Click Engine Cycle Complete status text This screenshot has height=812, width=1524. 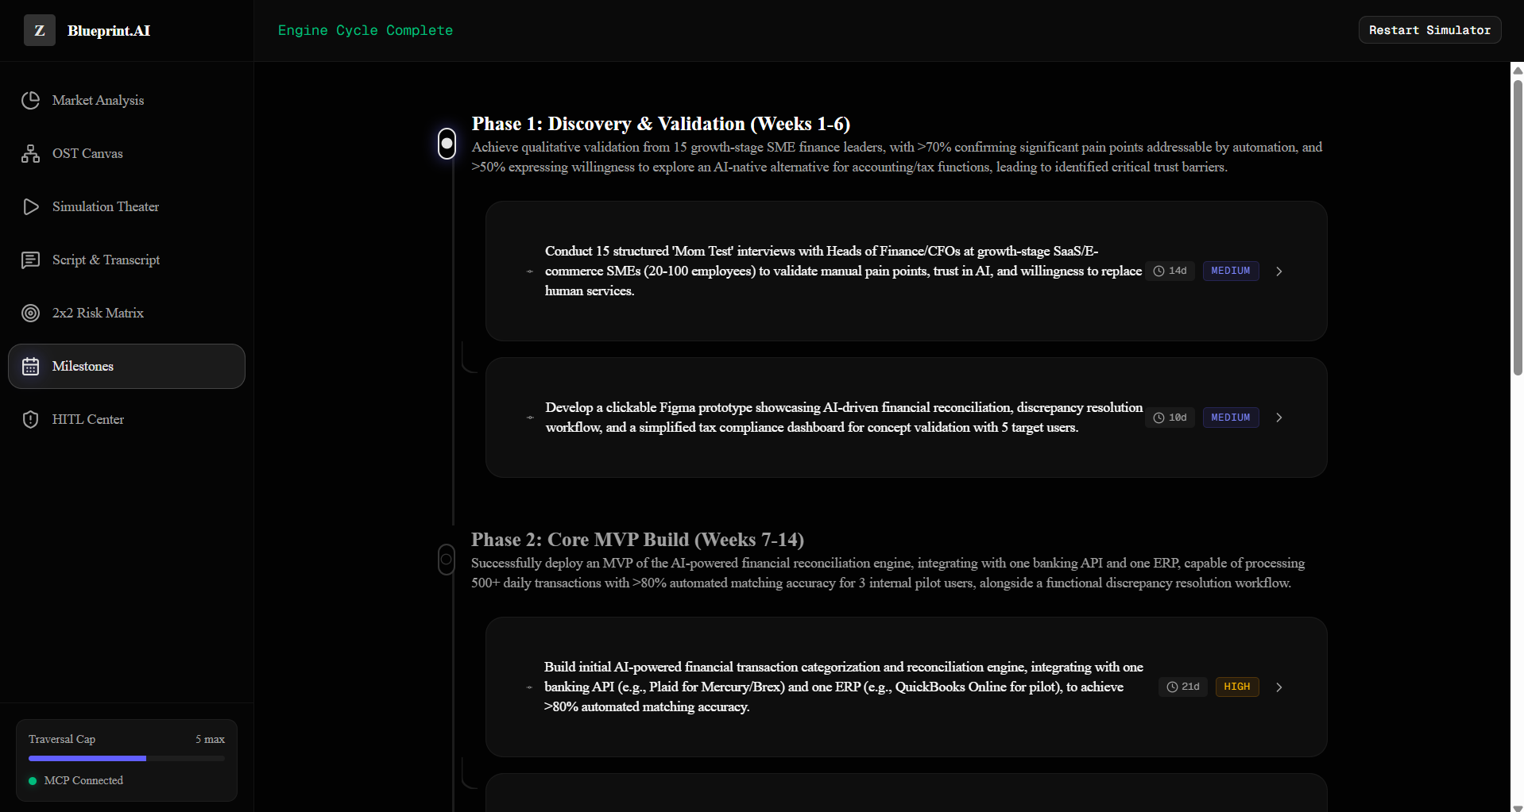(x=366, y=30)
